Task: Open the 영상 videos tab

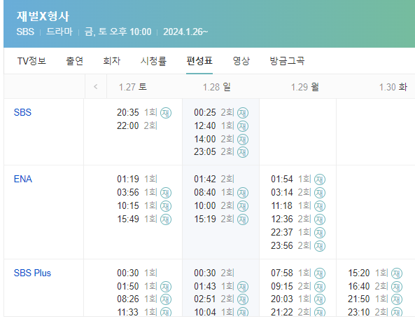Action: pos(241,61)
